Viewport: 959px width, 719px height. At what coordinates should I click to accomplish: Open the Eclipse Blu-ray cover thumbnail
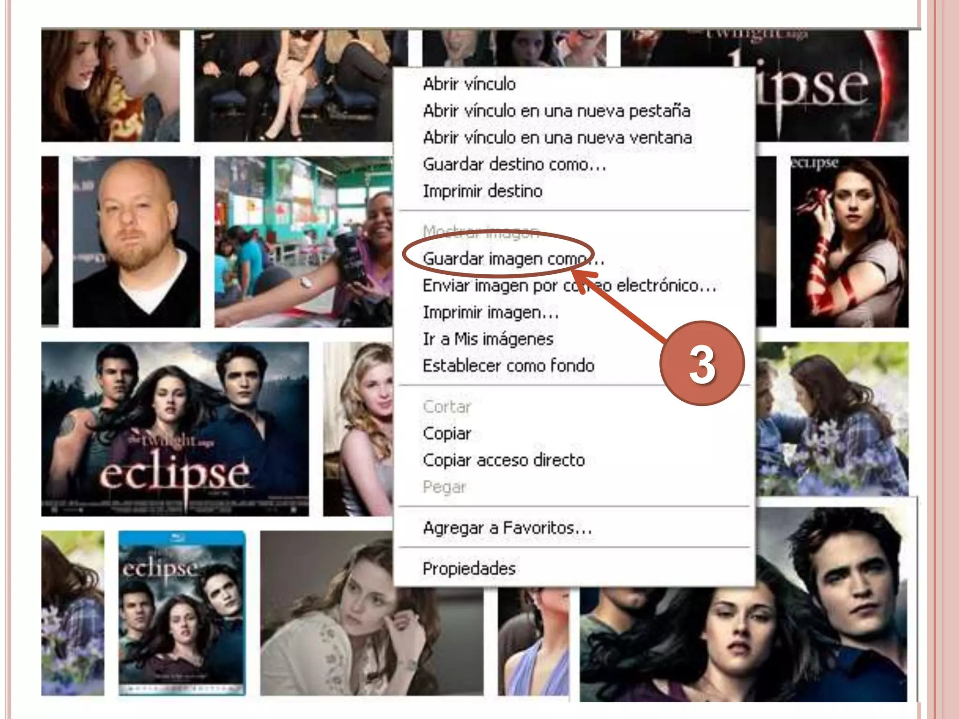pos(182,613)
